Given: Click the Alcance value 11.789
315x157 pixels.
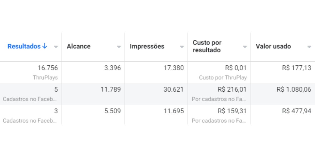Looking at the screenshot, I should point(111,89).
